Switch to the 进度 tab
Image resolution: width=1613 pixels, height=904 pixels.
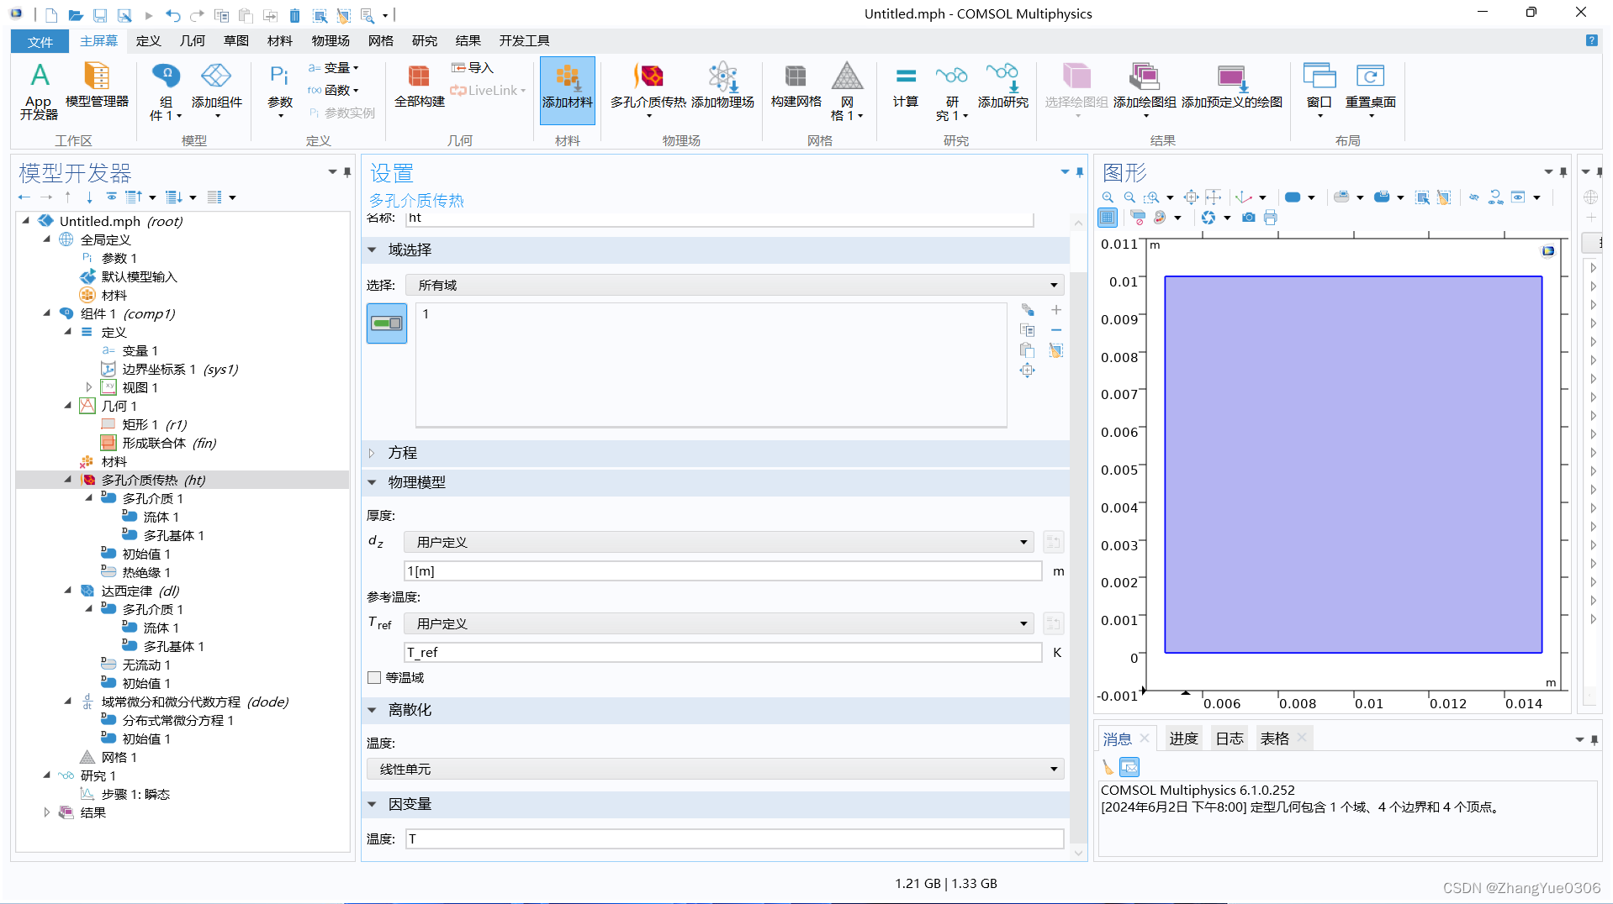1183,738
